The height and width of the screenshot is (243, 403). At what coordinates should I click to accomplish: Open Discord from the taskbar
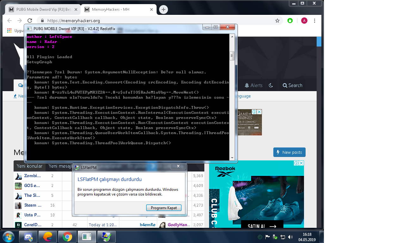click(28, 237)
